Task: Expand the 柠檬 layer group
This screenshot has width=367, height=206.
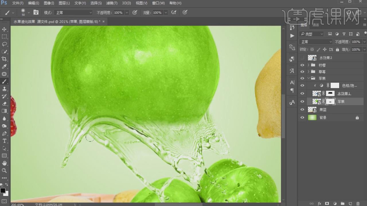Action: (x=308, y=65)
